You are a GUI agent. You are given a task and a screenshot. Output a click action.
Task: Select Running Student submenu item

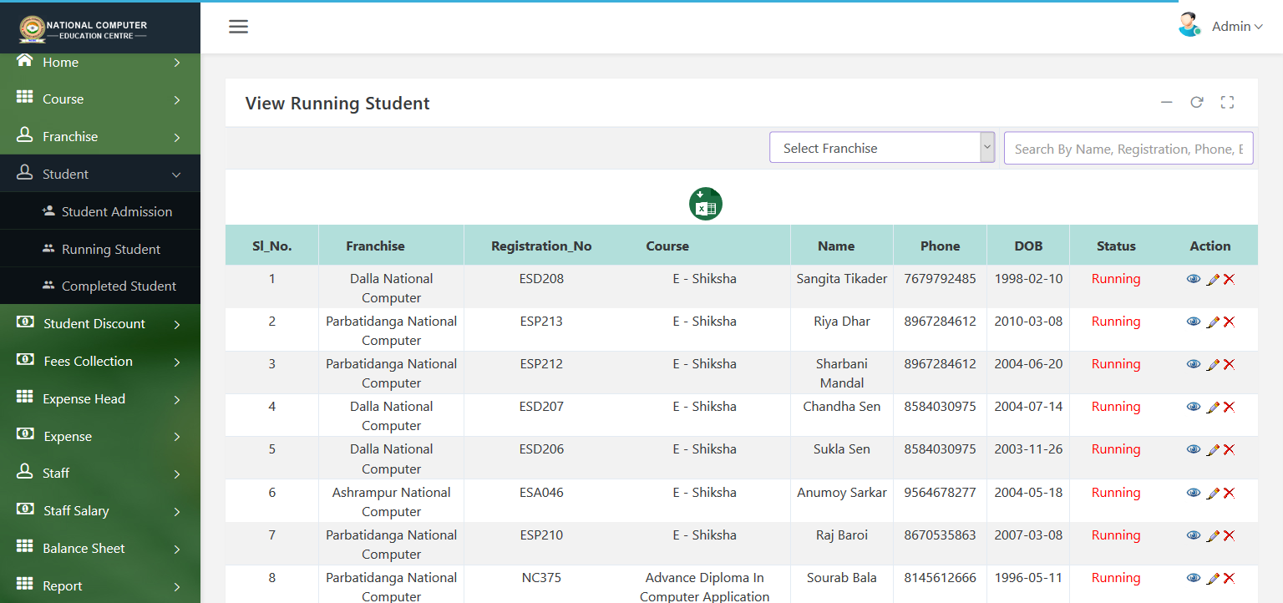click(x=100, y=249)
